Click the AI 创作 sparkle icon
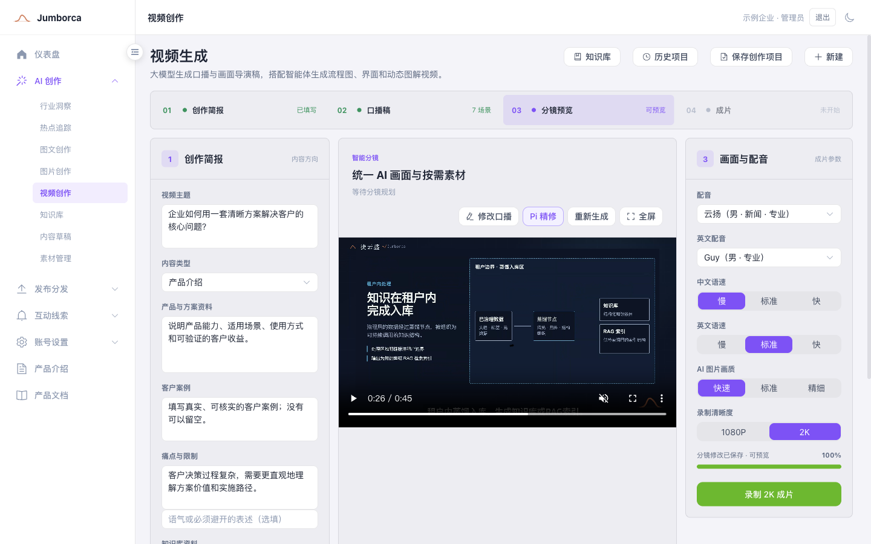The width and height of the screenshot is (871, 544). [22, 81]
